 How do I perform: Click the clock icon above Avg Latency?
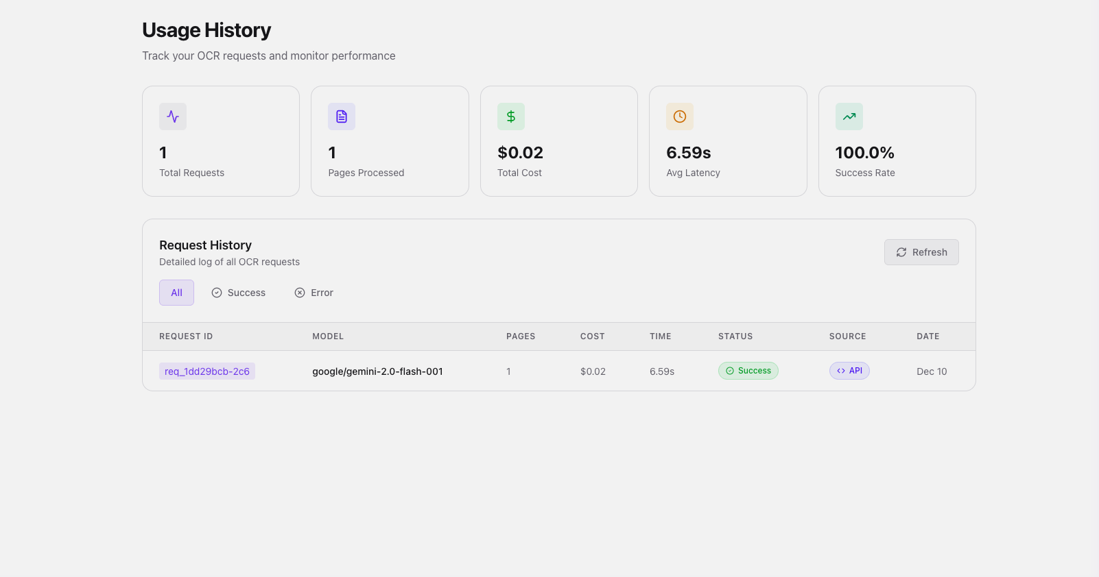(x=680, y=116)
